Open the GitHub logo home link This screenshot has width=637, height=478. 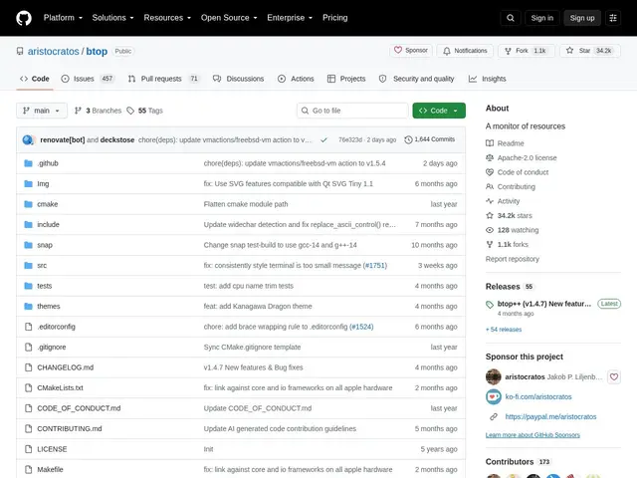[x=24, y=18]
